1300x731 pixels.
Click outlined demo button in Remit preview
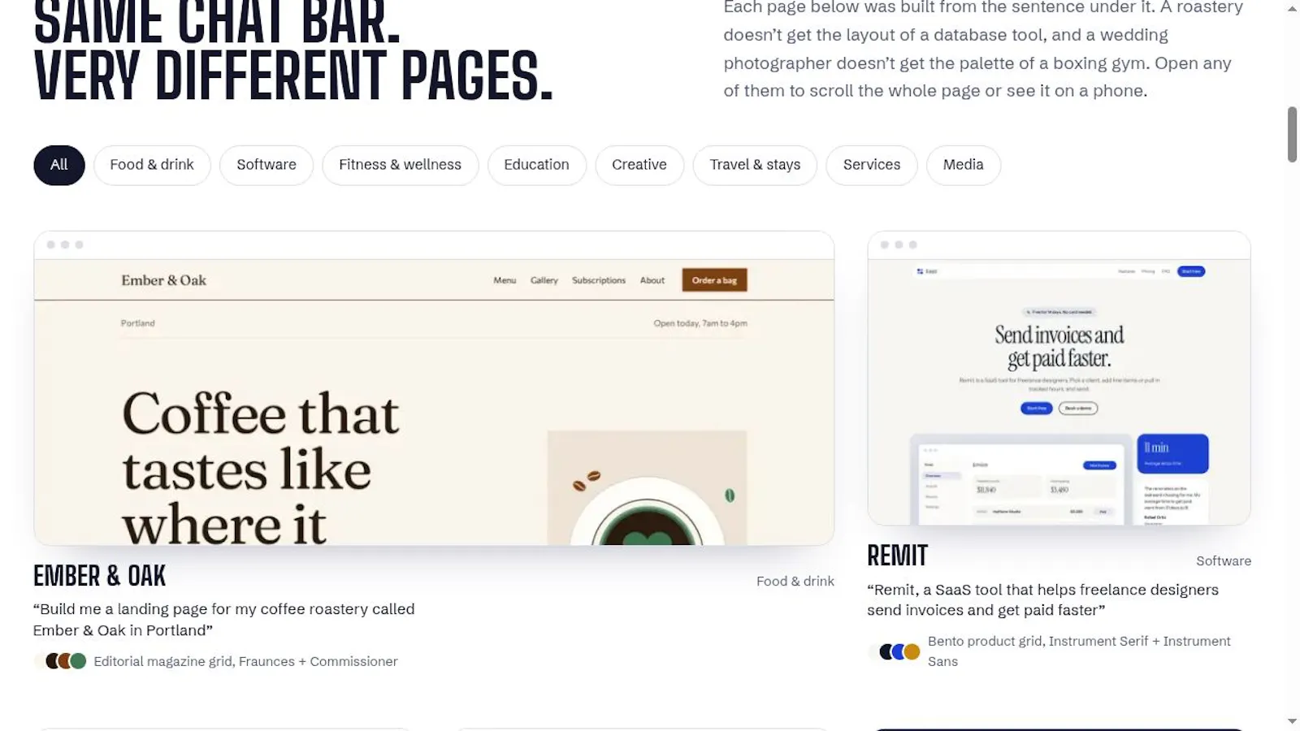click(x=1078, y=409)
